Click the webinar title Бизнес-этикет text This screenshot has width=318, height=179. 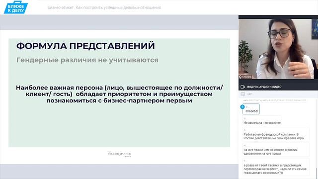point(104,7)
